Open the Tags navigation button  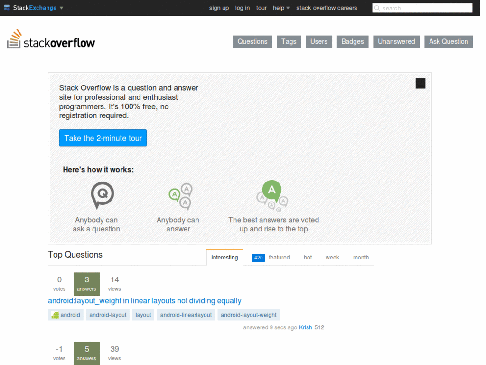(x=289, y=42)
